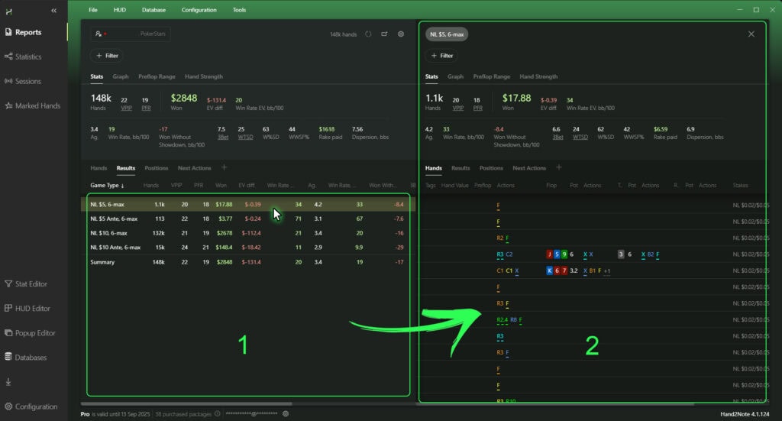Open the HUD Editor
Image resolution: width=782 pixels, height=421 pixels.
pos(32,309)
